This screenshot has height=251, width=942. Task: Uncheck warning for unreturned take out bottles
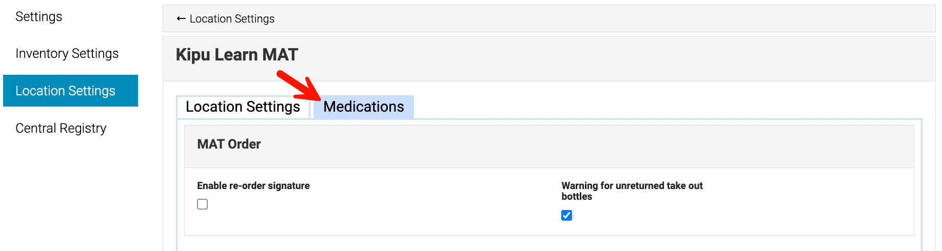point(566,216)
